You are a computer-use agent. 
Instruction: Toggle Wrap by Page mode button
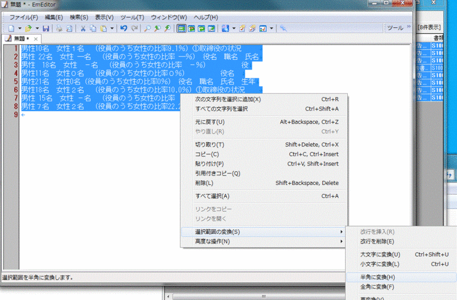tap(211, 29)
